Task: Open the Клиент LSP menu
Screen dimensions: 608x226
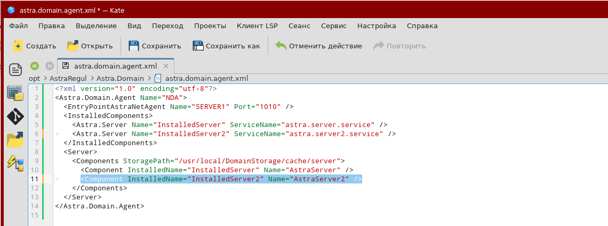Action: pyautogui.click(x=257, y=26)
